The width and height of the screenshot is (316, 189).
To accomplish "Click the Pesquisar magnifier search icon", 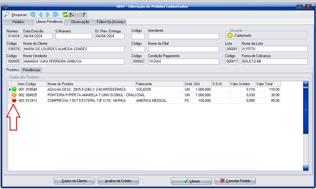I will [7, 14].
